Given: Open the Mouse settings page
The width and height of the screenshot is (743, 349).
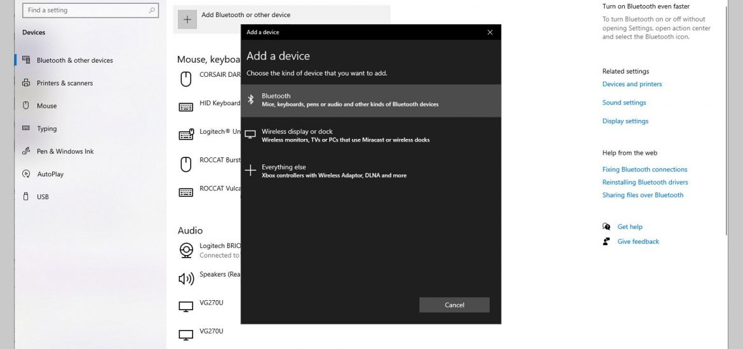Looking at the screenshot, I should (x=46, y=105).
